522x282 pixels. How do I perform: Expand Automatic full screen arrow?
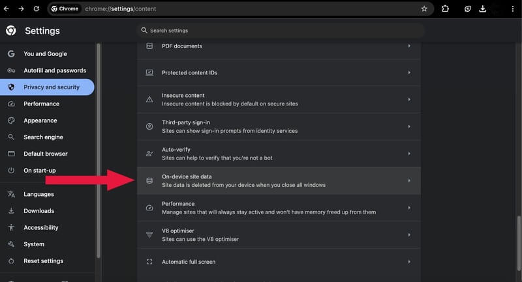click(409, 262)
